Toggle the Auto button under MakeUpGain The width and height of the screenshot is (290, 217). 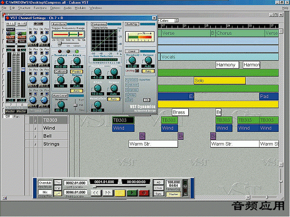coord(113,99)
